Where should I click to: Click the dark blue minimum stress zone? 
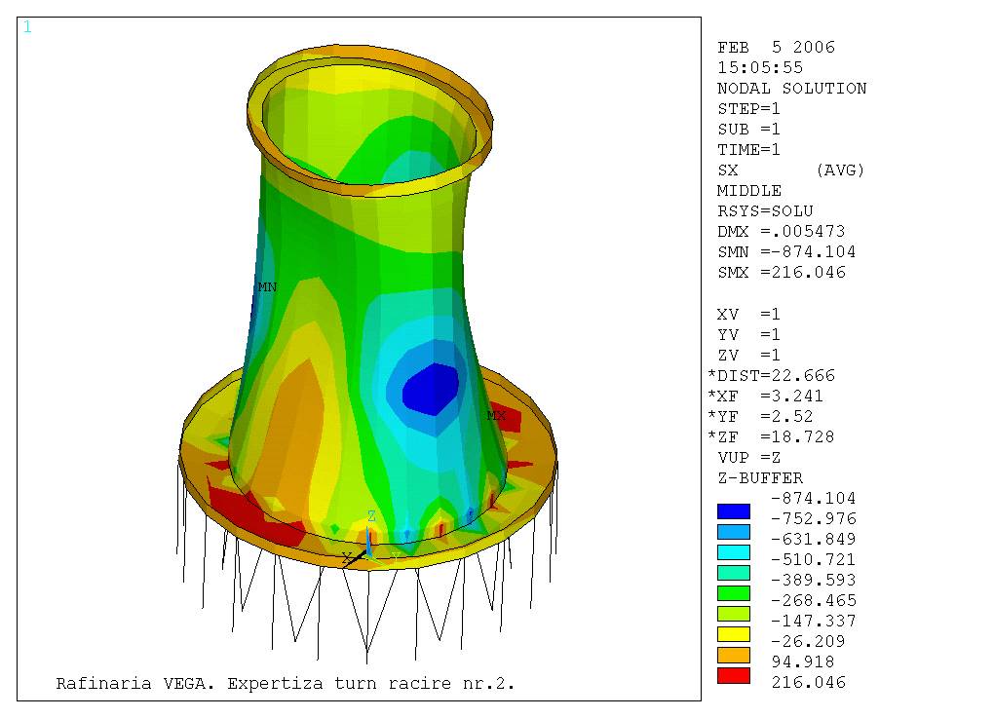coord(431,387)
